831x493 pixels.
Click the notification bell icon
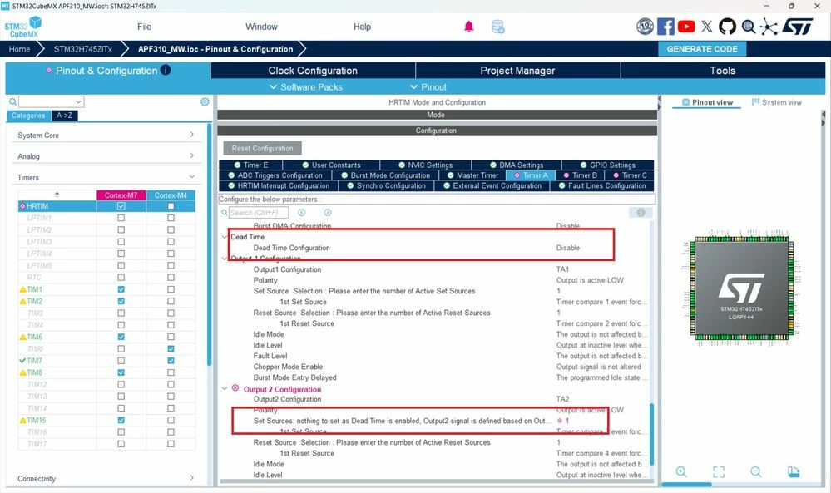[x=469, y=27]
